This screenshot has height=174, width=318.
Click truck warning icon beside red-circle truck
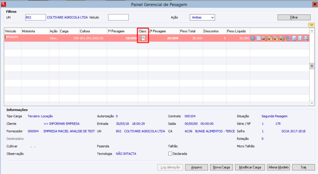click(270, 38)
